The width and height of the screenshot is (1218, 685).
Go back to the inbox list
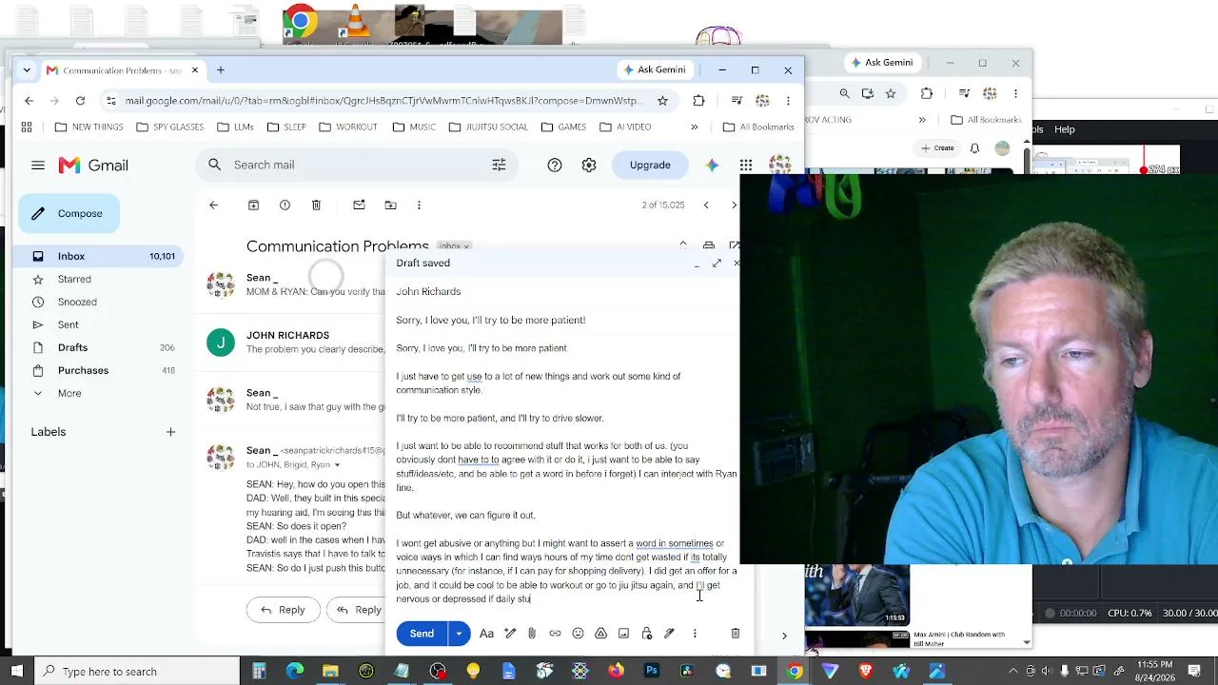[x=213, y=205]
